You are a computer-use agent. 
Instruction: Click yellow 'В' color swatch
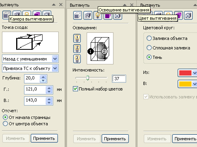(185, 84)
